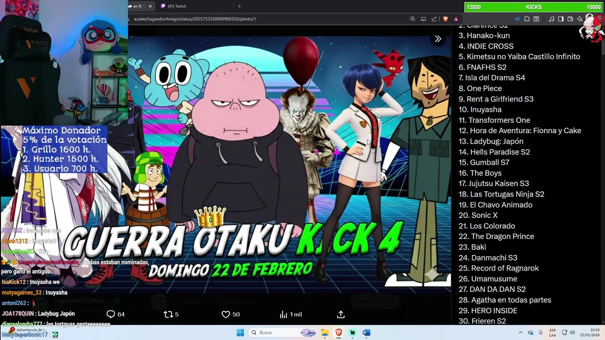Open the ESP LAA language selector
The width and height of the screenshot is (605, 340).
tap(553, 332)
